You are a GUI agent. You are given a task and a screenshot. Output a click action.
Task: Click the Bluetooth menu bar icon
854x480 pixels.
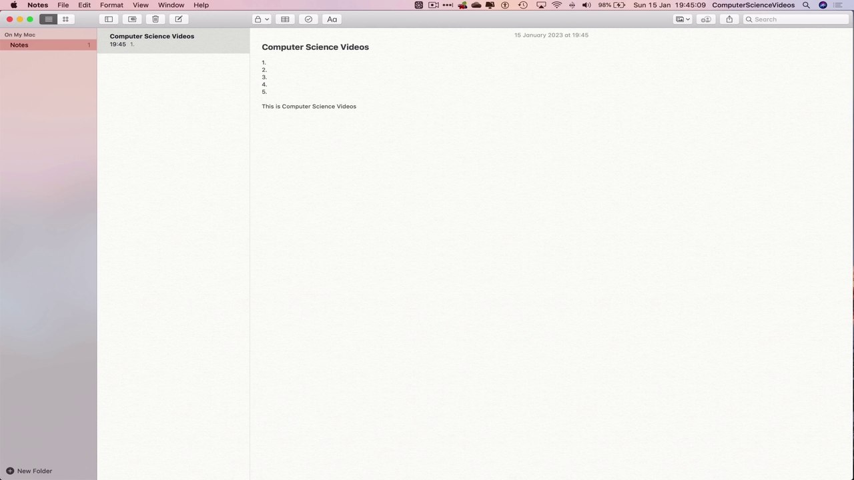572,5
